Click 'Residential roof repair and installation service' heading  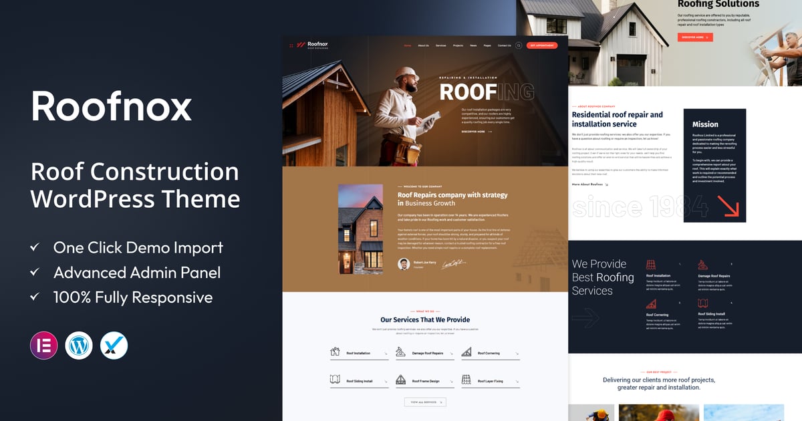[618, 119]
